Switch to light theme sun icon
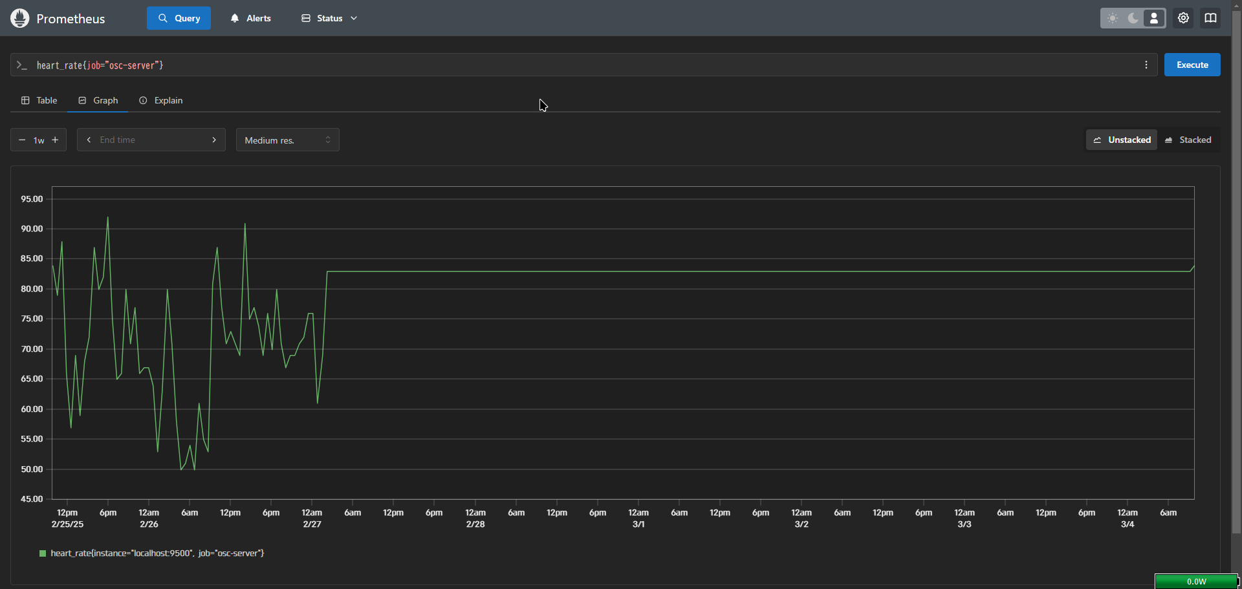The height and width of the screenshot is (589, 1242). tap(1113, 18)
